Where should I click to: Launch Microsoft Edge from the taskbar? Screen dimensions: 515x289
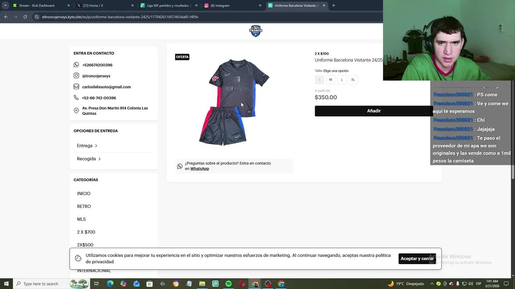[x=110, y=284]
